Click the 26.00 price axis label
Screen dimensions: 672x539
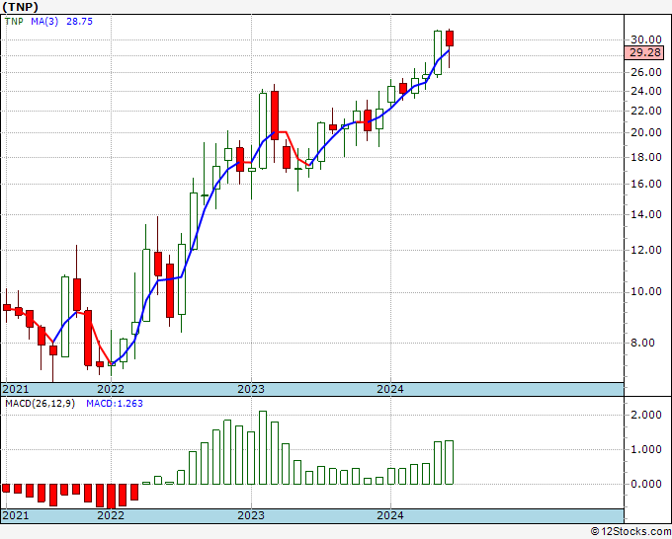click(646, 72)
